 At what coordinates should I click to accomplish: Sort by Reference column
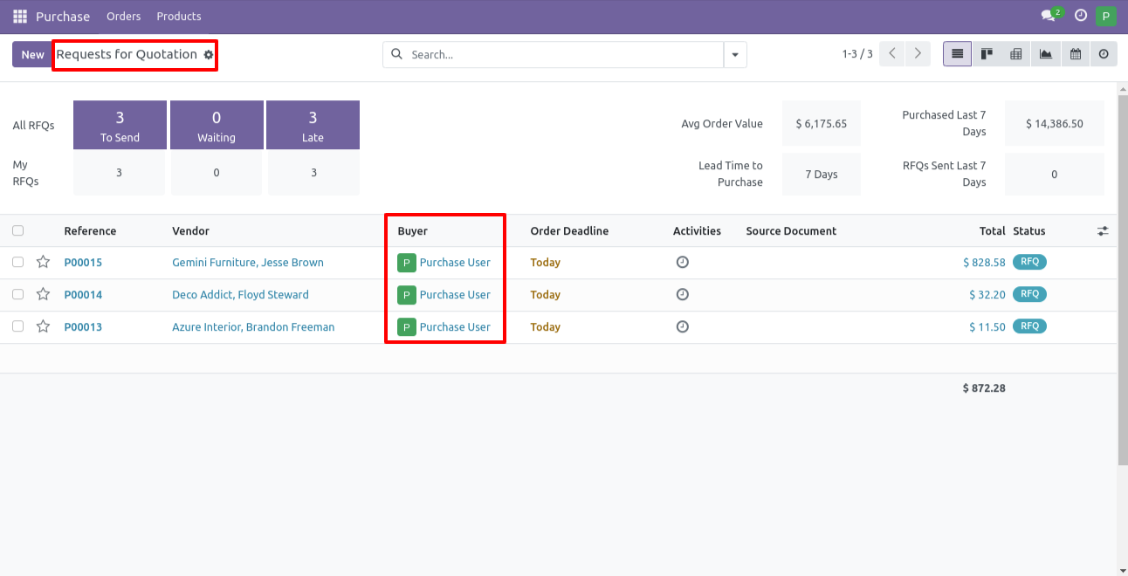90,231
